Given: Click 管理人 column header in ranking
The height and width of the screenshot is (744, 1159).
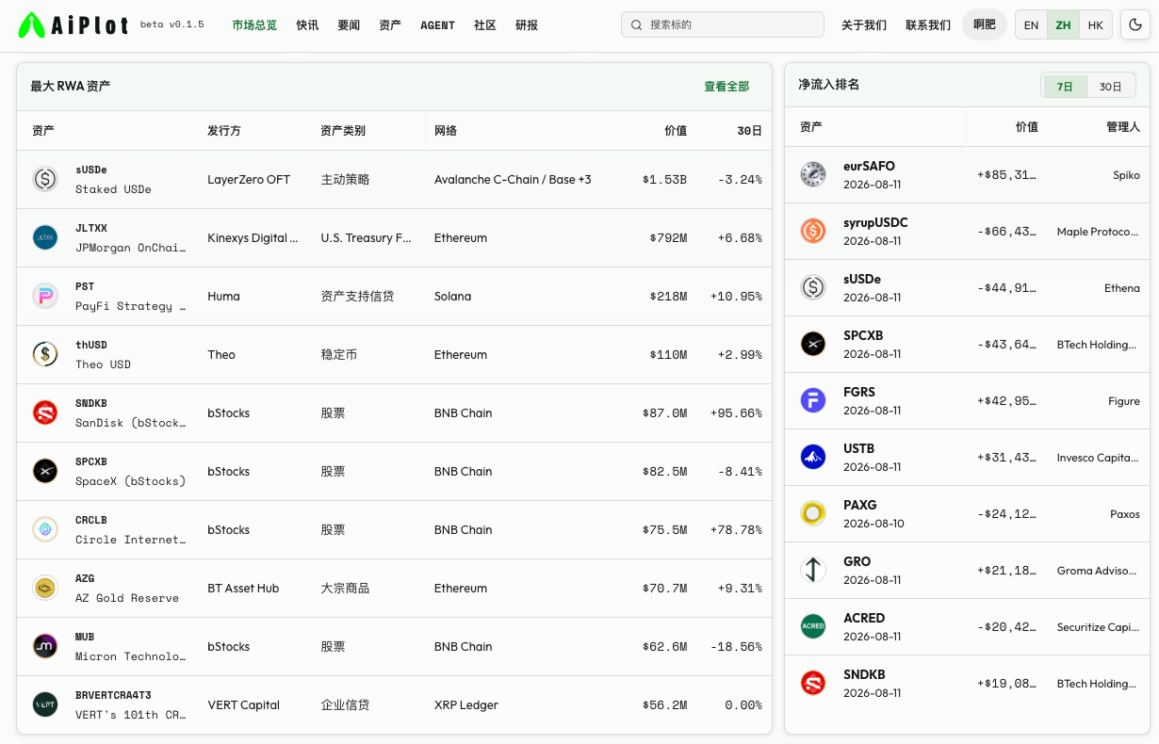Looking at the screenshot, I should pyautogui.click(x=1123, y=127).
